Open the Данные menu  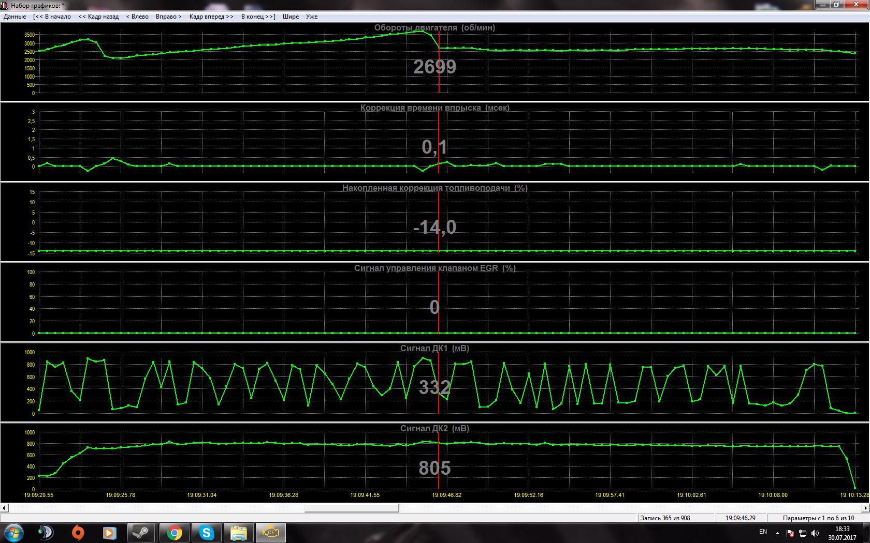tap(15, 17)
